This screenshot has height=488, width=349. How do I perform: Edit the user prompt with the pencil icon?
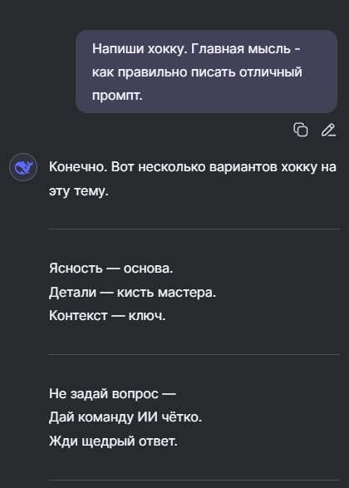pyautogui.click(x=328, y=130)
